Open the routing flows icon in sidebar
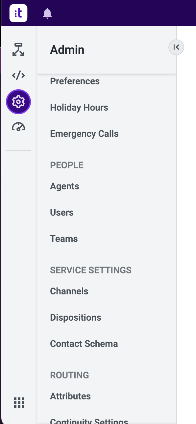 [18, 49]
